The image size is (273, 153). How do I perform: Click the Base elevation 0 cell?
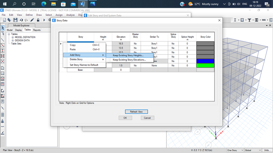point(121,70)
